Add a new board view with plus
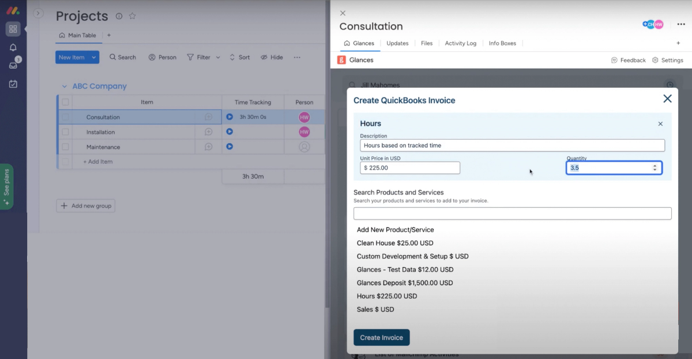The height and width of the screenshot is (359, 692). click(108, 35)
